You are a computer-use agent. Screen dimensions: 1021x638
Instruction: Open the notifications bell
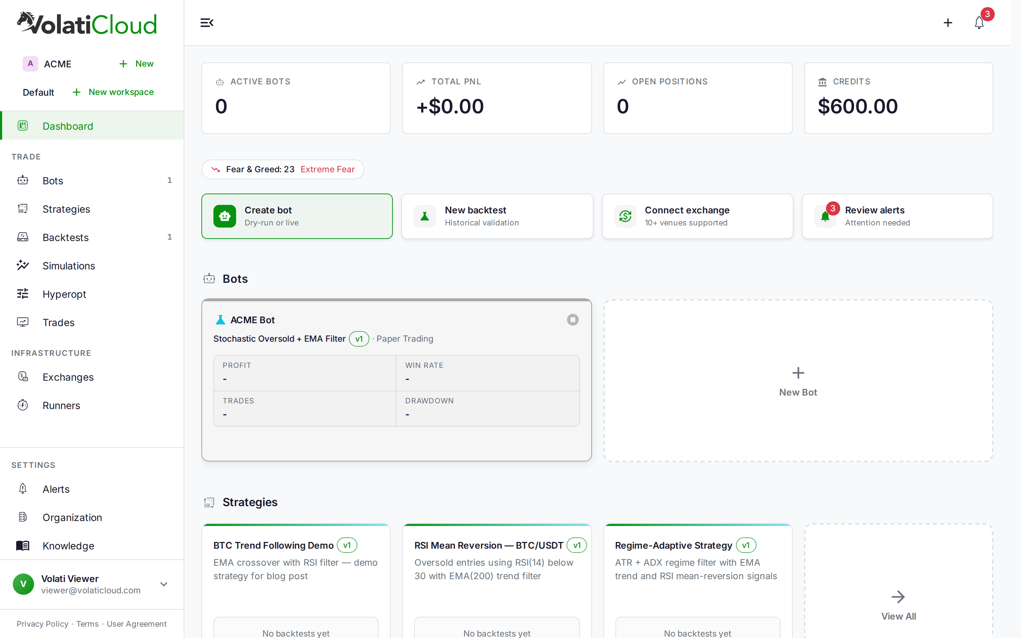pos(979,23)
